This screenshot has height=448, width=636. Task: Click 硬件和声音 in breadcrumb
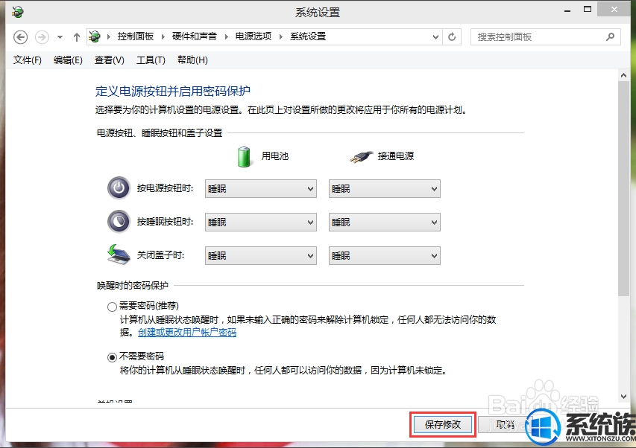click(x=195, y=36)
